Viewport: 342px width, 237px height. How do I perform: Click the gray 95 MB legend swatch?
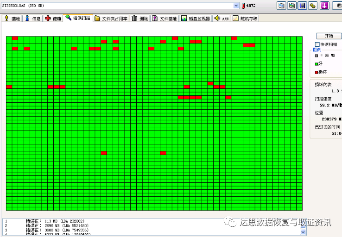[x=316, y=56]
